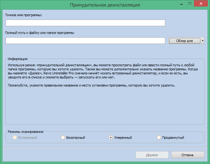Focus the full path to file field

(85, 40)
